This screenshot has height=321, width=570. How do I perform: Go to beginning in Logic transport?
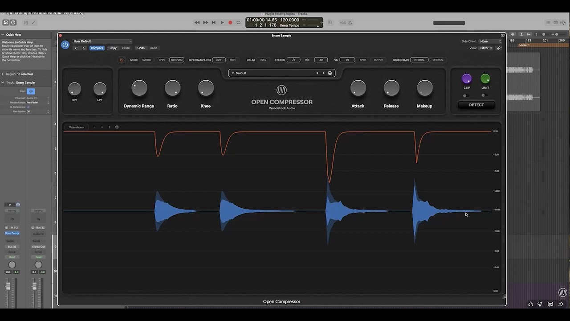213,22
